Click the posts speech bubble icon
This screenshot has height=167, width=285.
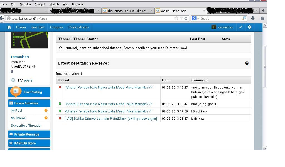click(x=13, y=80)
